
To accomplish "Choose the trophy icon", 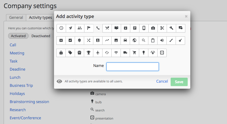I will 89,53.
